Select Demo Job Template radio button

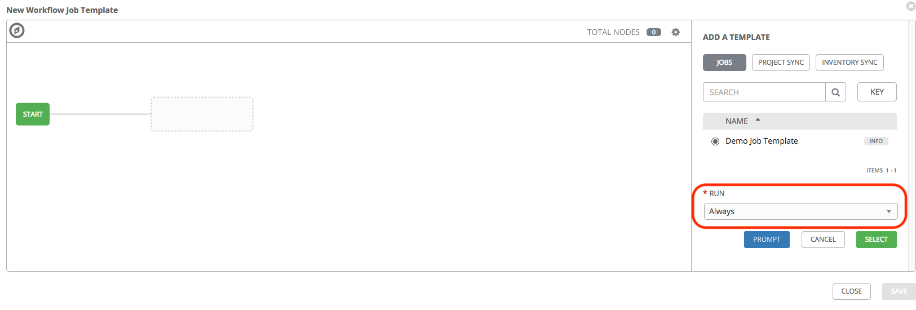point(715,141)
